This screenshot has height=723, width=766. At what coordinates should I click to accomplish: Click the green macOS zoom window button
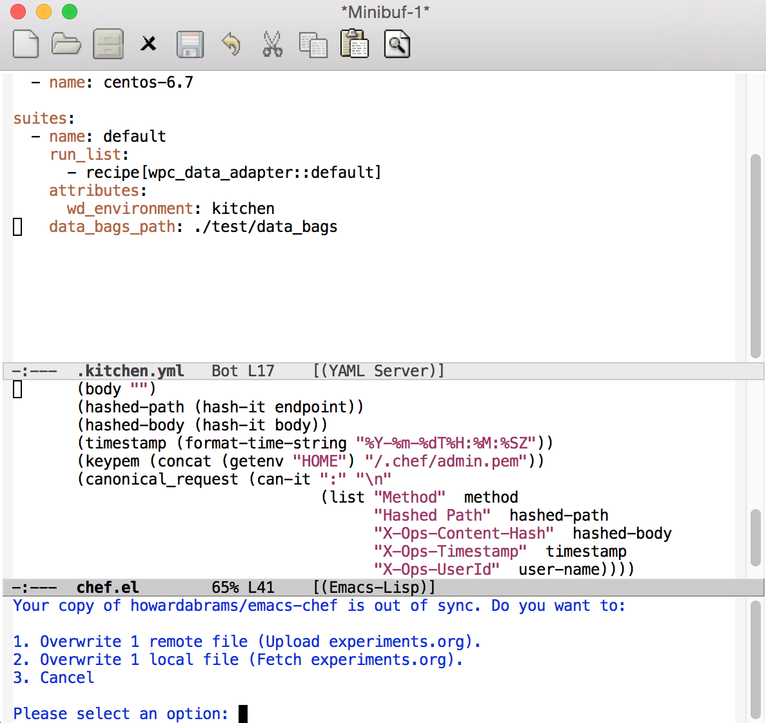70,11
